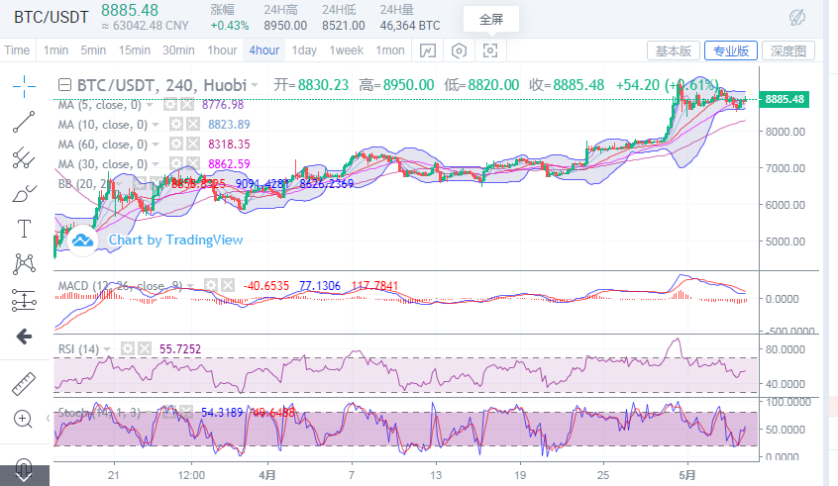Select the 4hour interval
Image resolution: width=838 pixels, height=486 pixels.
264,50
